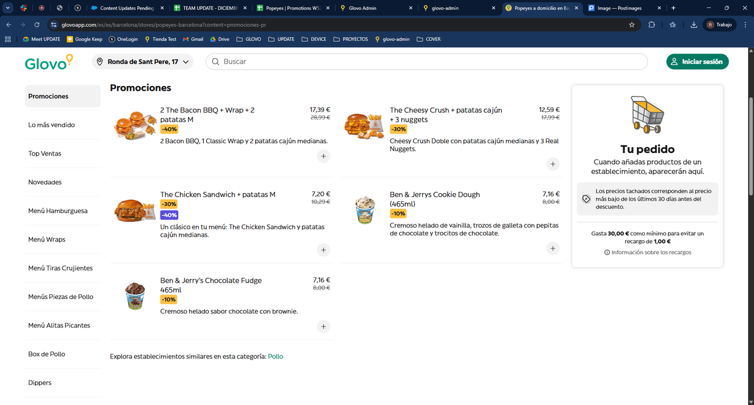The width and height of the screenshot is (754, 405).
Task: Open The Chicken Sandwich product image
Action: click(x=135, y=210)
